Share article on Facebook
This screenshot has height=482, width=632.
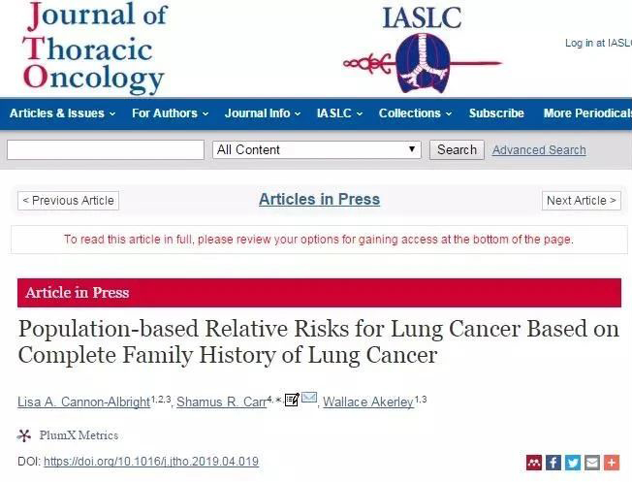(x=553, y=463)
